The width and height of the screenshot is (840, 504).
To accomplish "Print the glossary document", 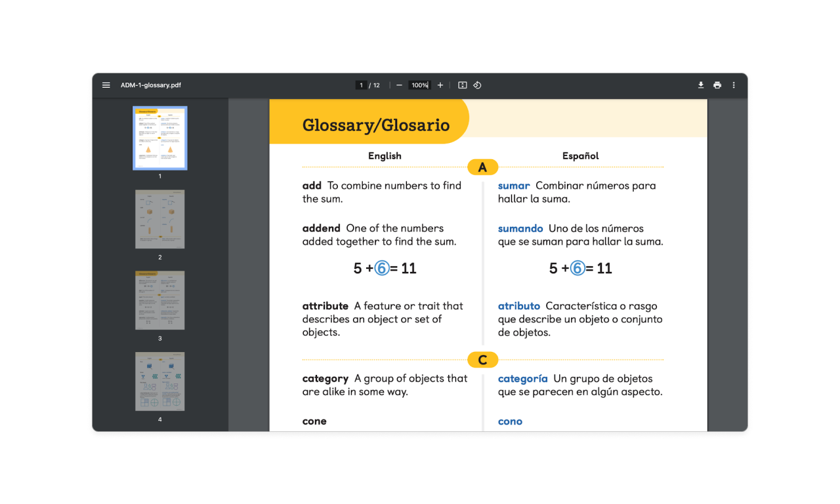I will [717, 85].
